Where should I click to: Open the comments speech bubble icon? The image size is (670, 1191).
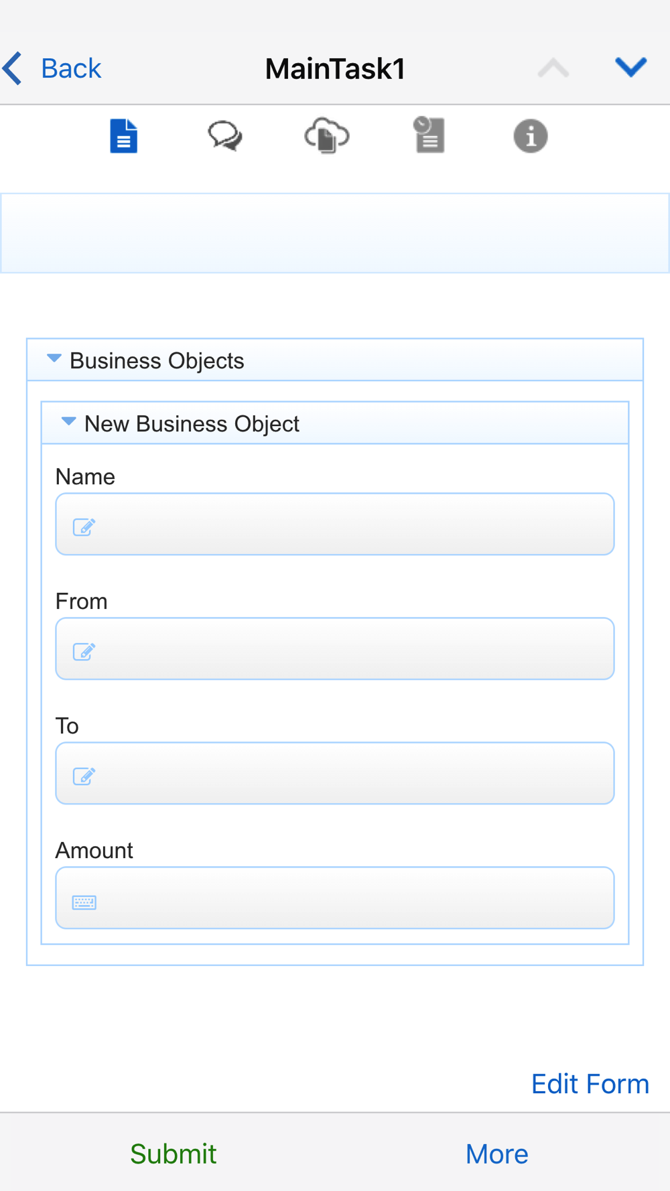click(x=225, y=136)
